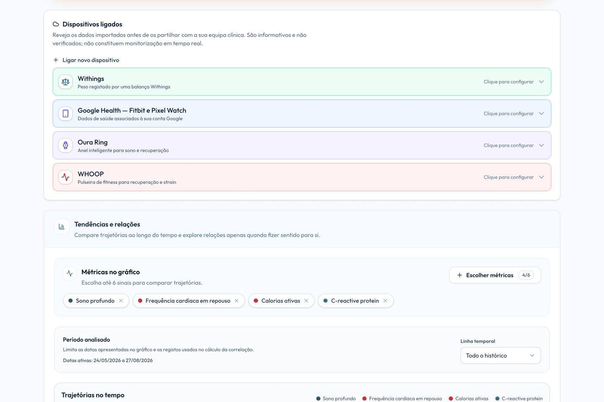Screen dimensions: 604x402
Task: Click the cloud icon beside Dispositivos ligados
Action: click(x=56, y=24)
